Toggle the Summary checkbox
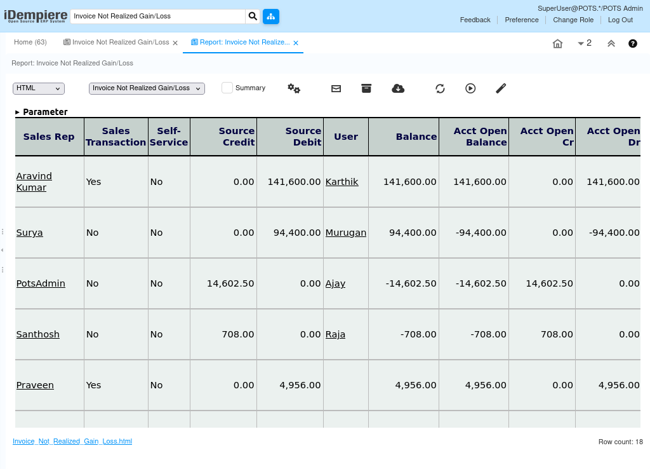Screen dimensions: 650x469 (227, 88)
